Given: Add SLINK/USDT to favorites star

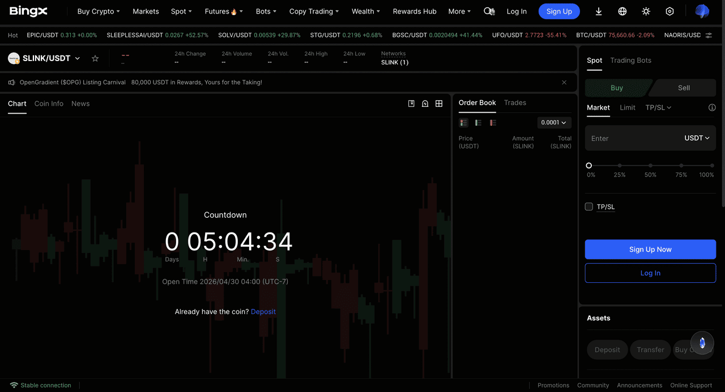Looking at the screenshot, I should point(95,58).
